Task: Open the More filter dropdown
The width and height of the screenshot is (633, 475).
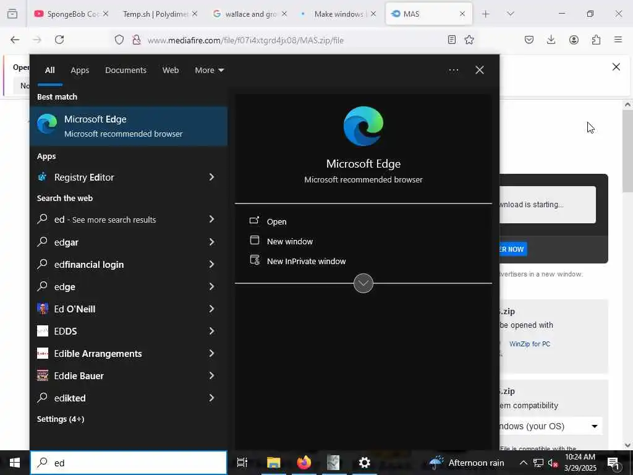Action: pyautogui.click(x=209, y=71)
